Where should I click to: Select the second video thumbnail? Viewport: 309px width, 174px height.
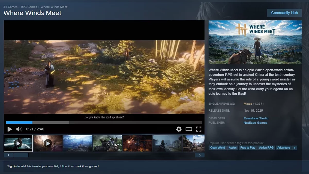coord(48,143)
